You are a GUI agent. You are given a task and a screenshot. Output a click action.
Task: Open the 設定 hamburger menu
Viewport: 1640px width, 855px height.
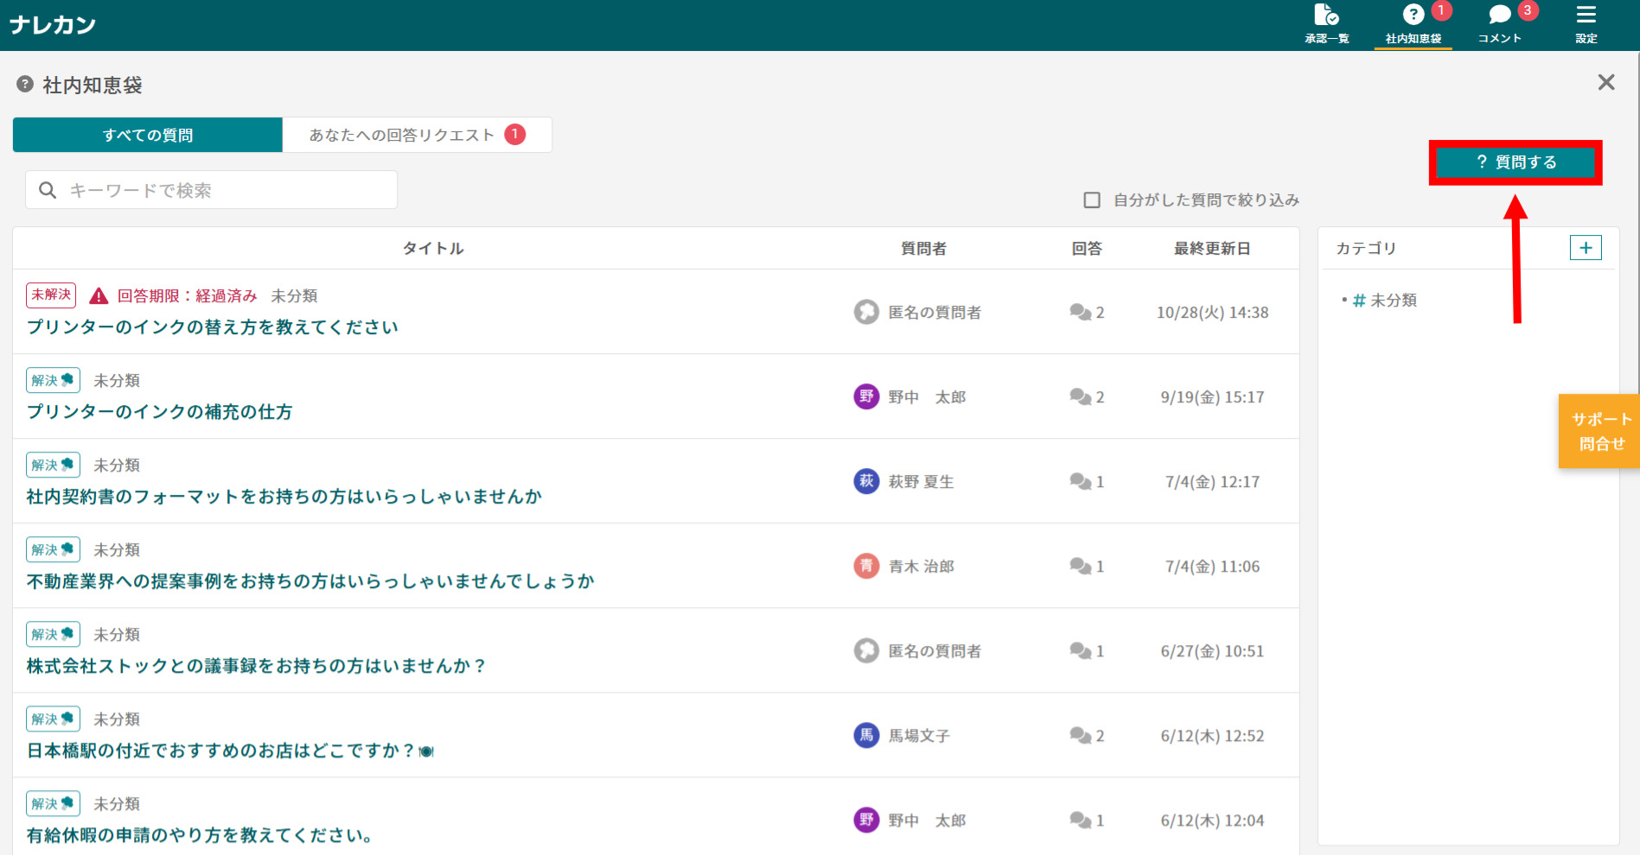pyautogui.click(x=1586, y=16)
